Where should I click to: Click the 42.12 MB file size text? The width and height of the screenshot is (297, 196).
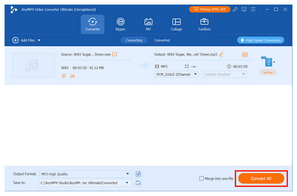pyautogui.click(x=96, y=68)
